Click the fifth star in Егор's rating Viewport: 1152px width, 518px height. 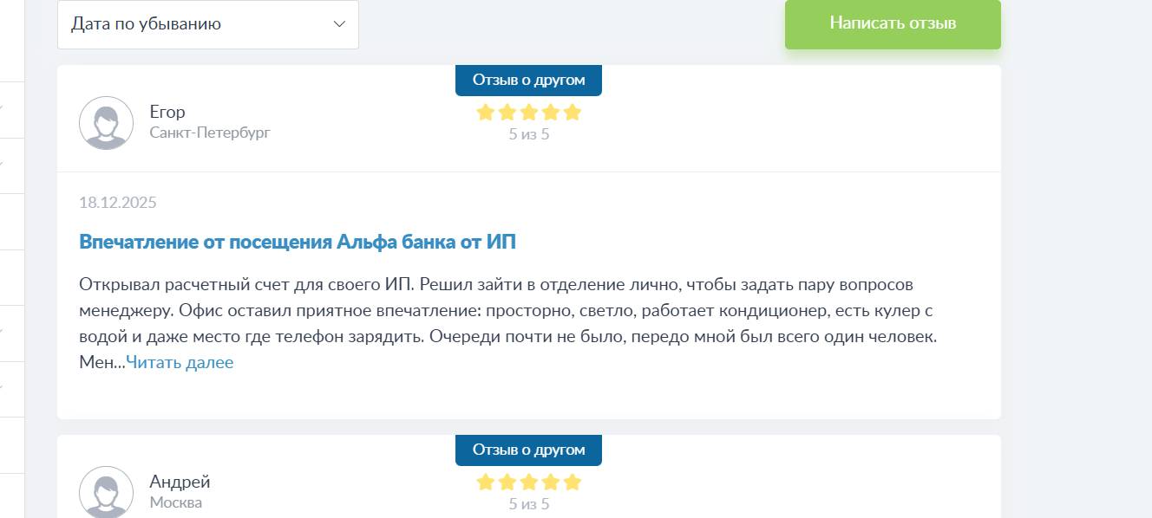(x=572, y=113)
